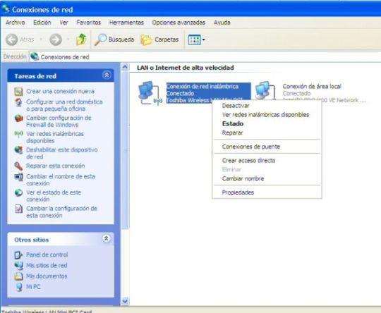The width and height of the screenshot is (381, 313).
Task: Open the Herramientas menu
Action: (126, 23)
